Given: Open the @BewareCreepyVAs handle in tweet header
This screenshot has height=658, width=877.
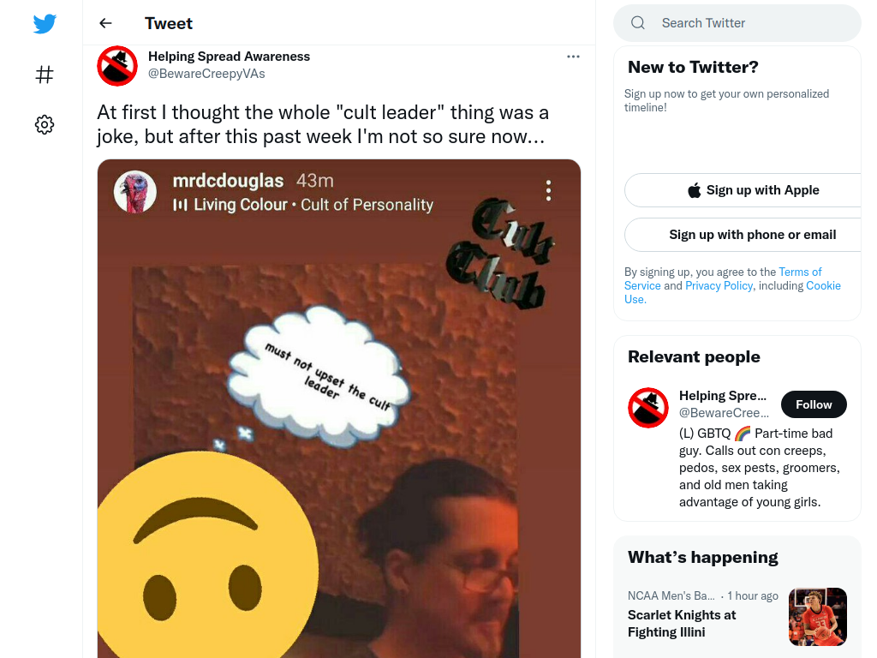Looking at the screenshot, I should point(206,74).
